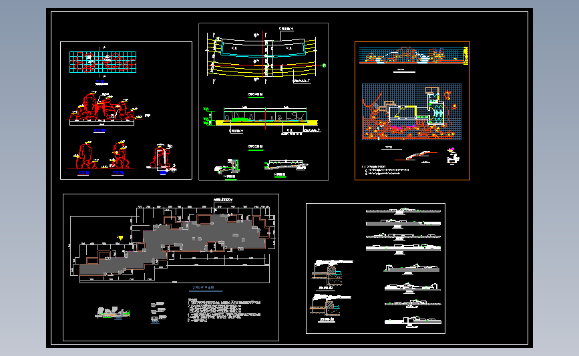Click the cyan grid rockery plan drawing
The image size is (579, 356).
[x=103, y=62]
